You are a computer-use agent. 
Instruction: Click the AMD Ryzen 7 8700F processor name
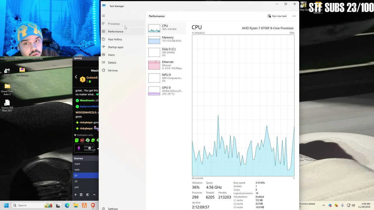(268, 28)
